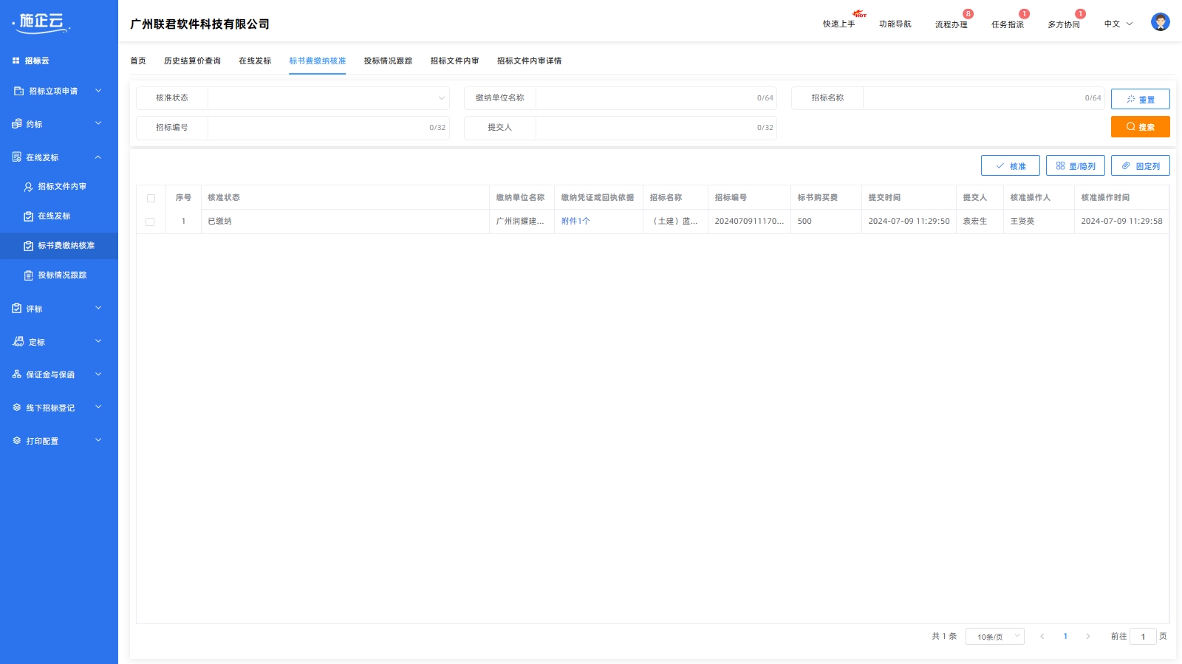Click the 打印配置 layers icon
The image size is (1182, 664).
coord(16,441)
